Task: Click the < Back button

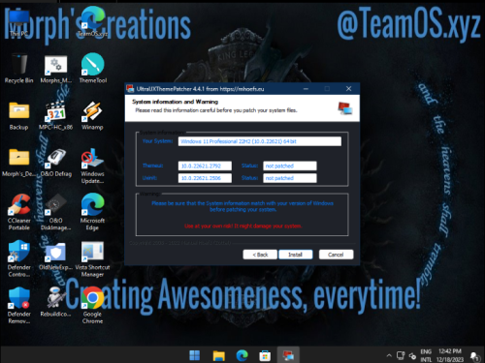Action: (260, 255)
